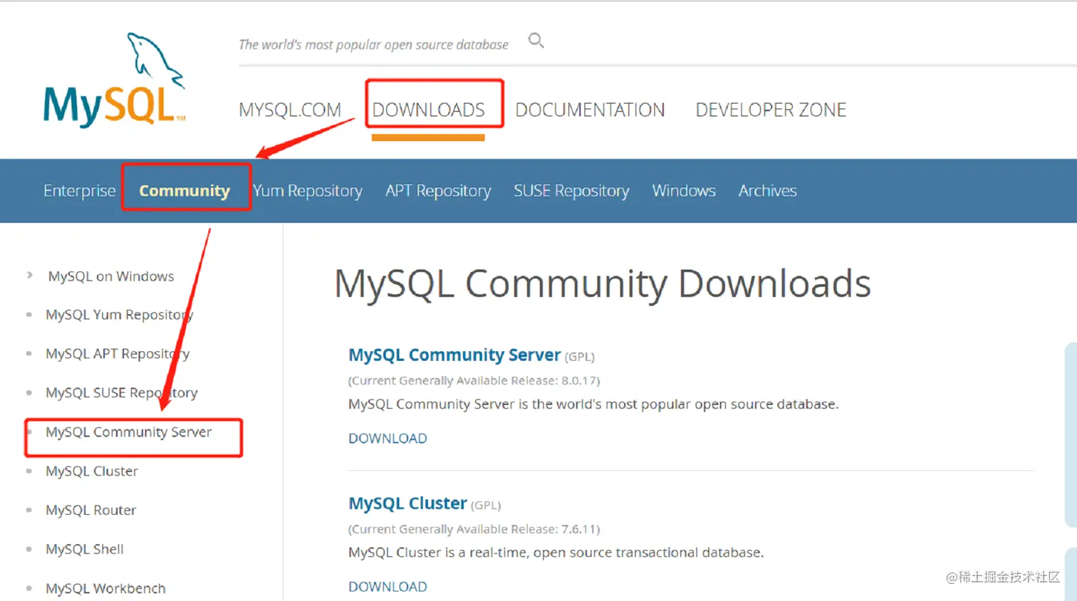Open the MYSQL.COM top navigation item
1077x601 pixels.
pos(290,110)
